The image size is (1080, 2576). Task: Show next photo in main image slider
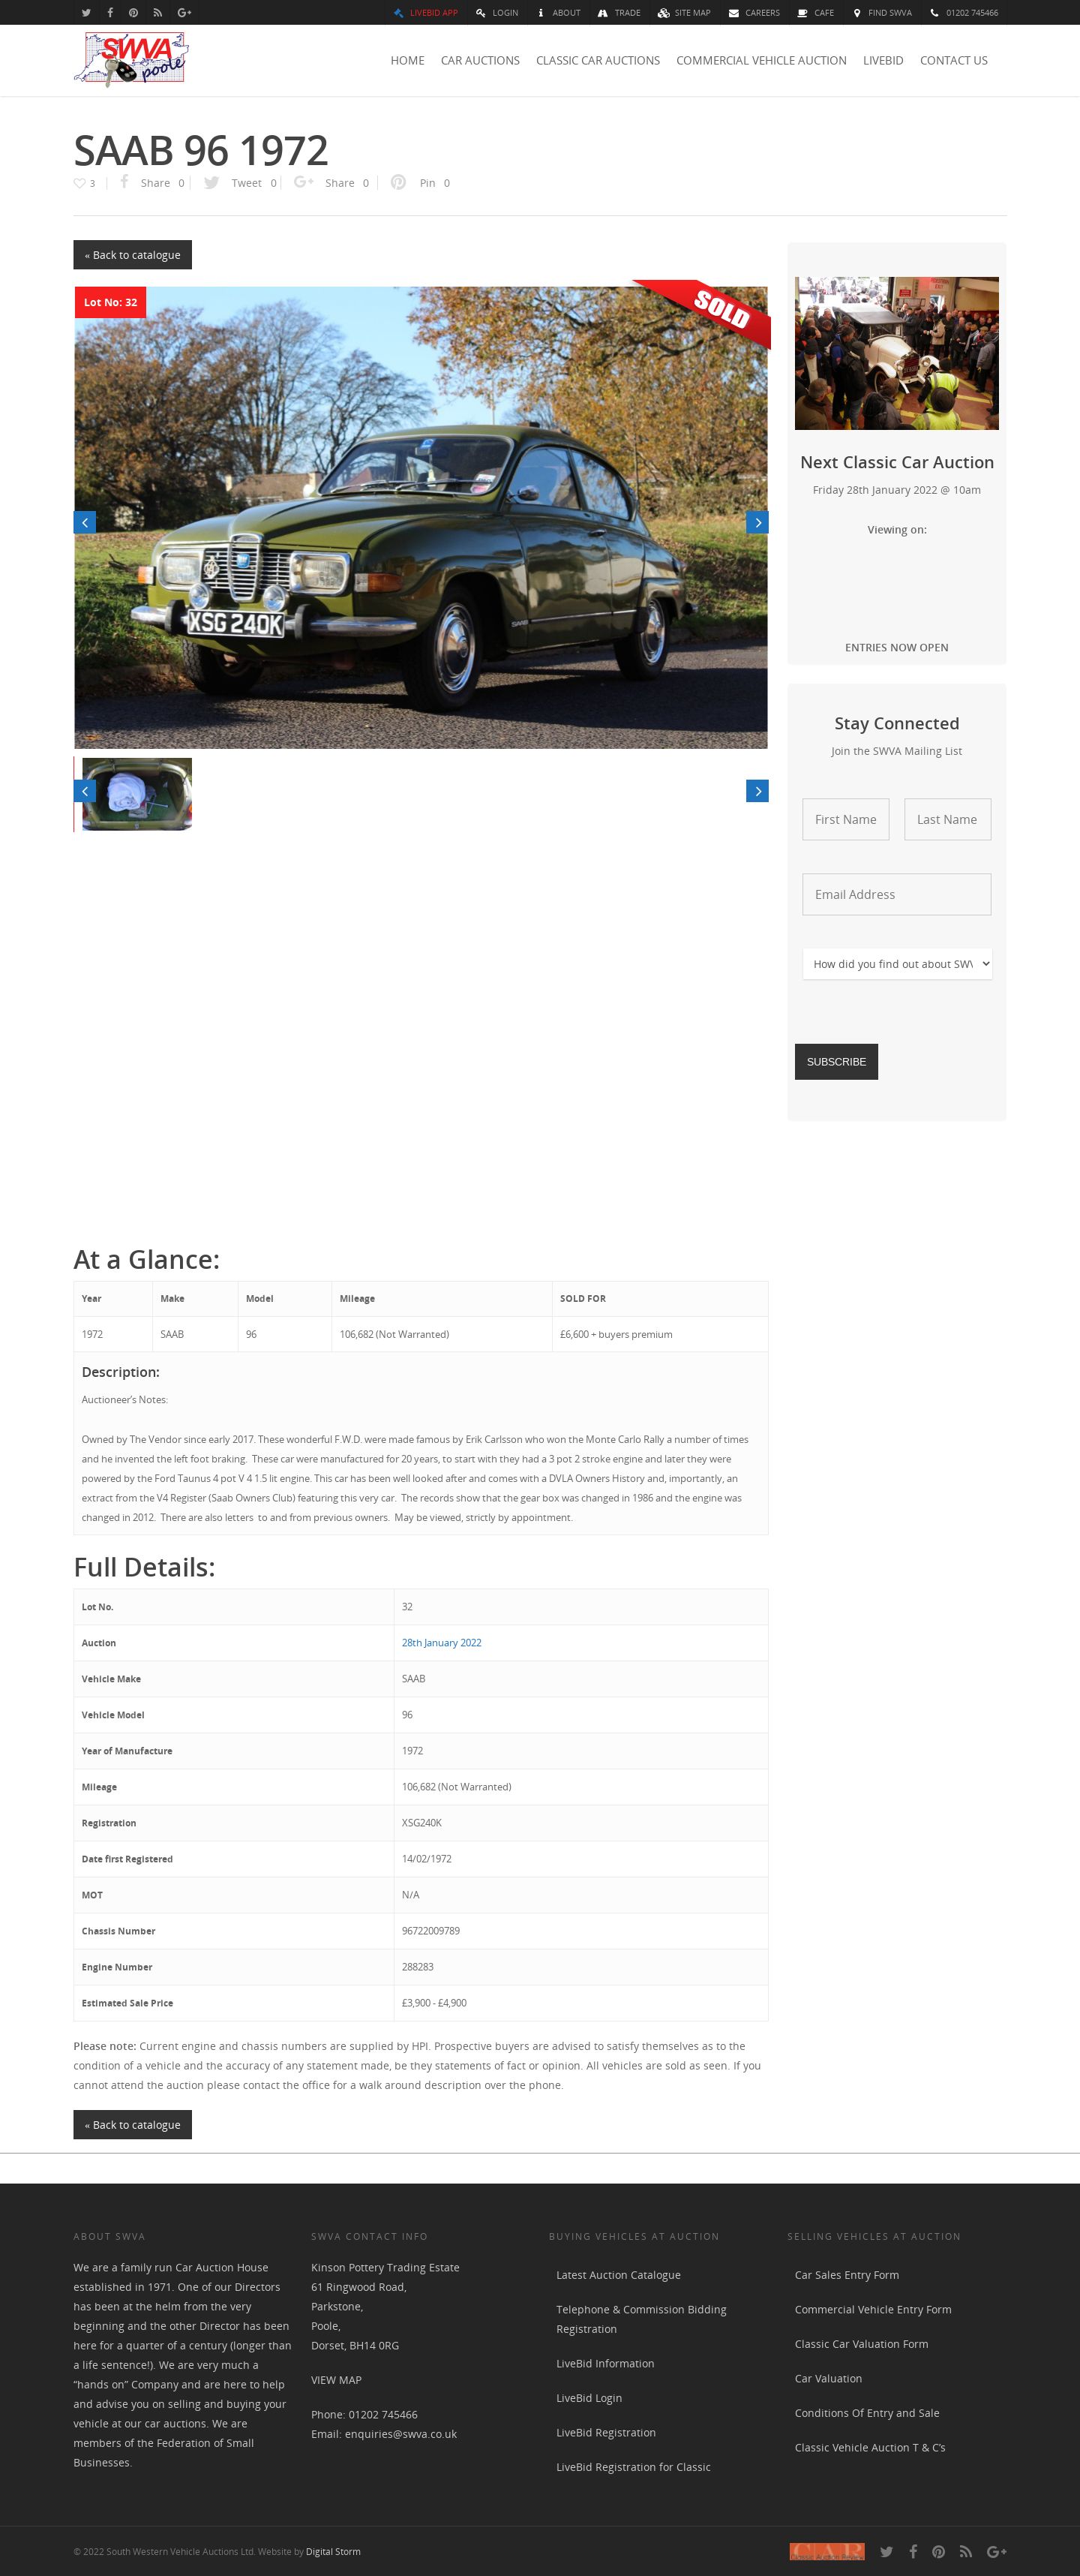[757, 522]
